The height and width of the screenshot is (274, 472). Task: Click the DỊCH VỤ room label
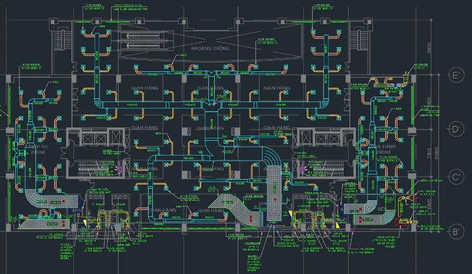[x=38, y=146]
